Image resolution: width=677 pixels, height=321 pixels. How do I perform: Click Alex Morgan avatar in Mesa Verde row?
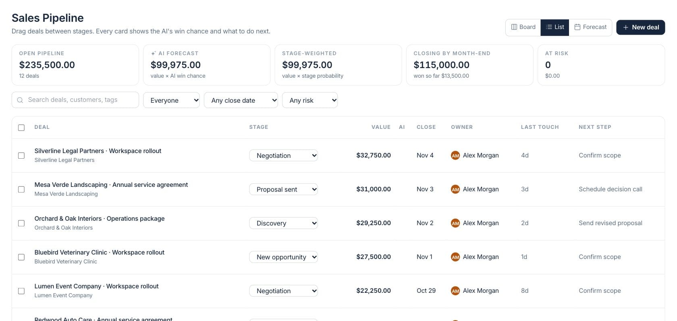pos(455,189)
